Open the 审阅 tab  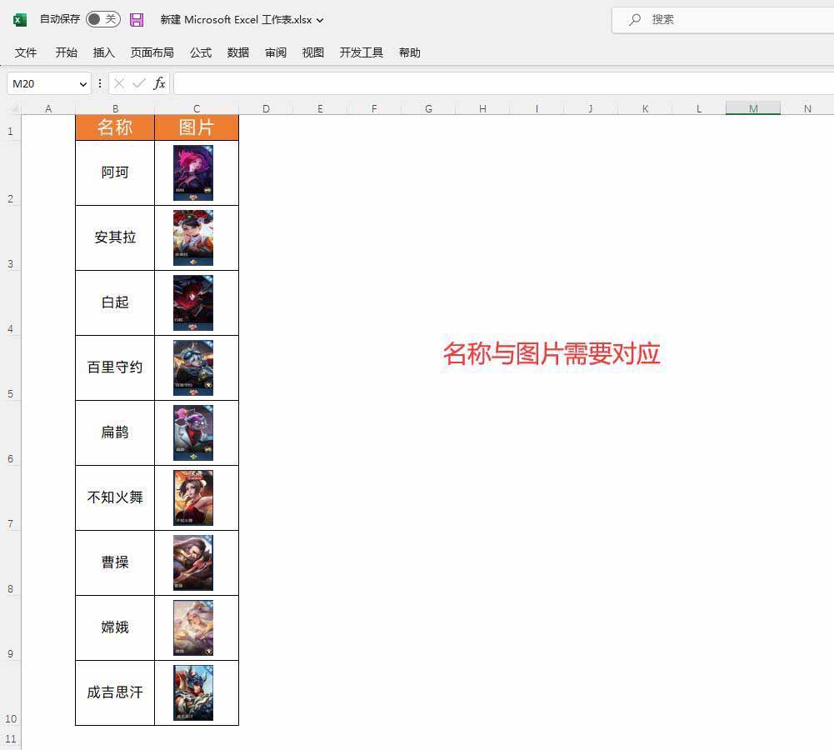click(x=276, y=52)
